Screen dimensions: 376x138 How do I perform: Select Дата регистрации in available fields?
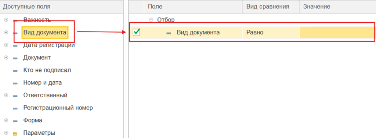(x=49, y=45)
